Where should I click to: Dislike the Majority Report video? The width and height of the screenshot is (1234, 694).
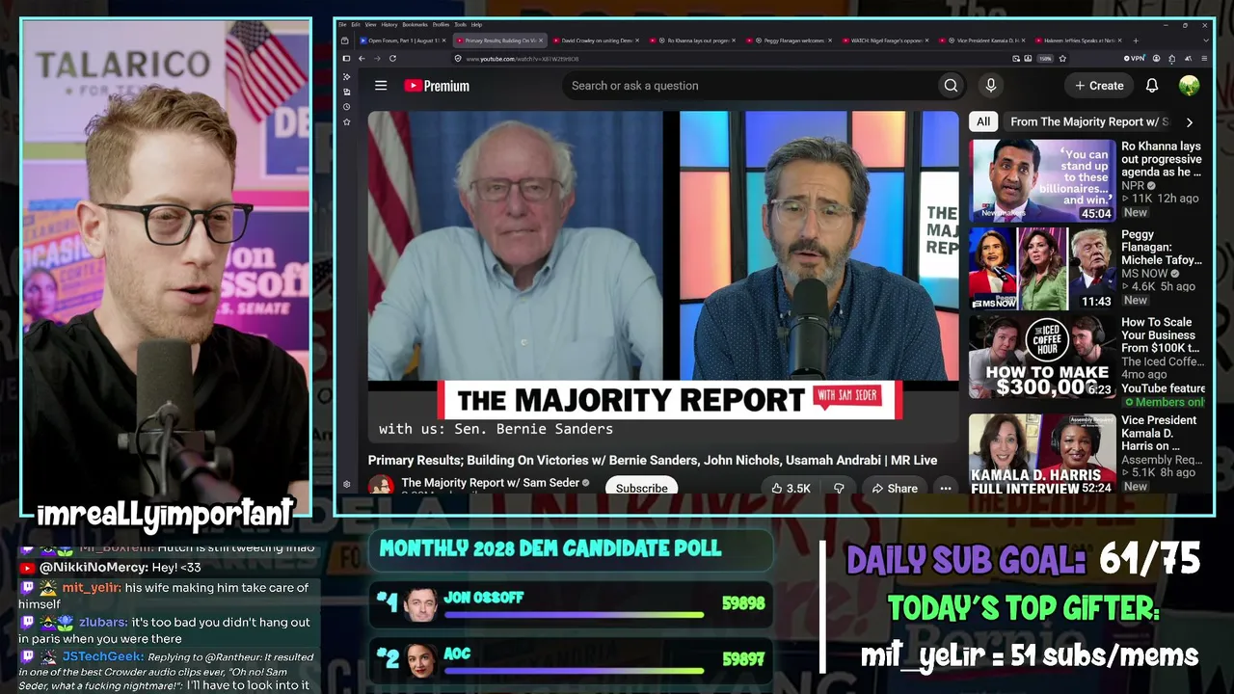[x=839, y=489]
